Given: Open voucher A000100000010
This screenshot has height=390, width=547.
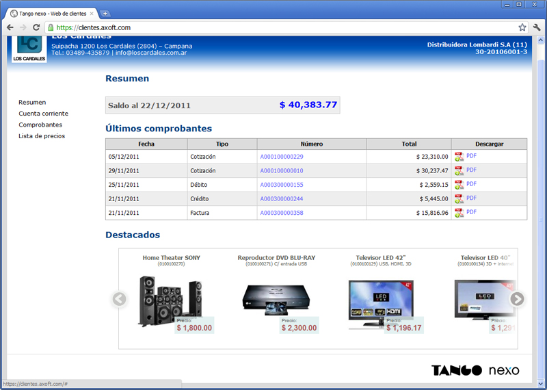Looking at the screenshot, I should (x=282, y=171).
